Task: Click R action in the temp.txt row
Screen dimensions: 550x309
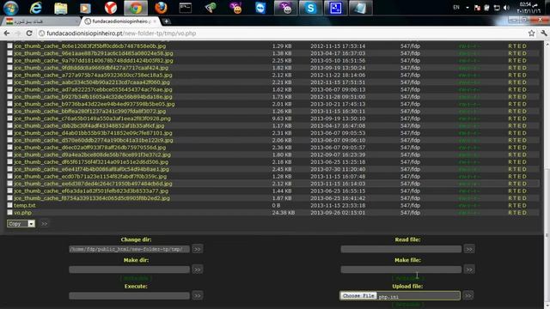Action: [x=510, y=206]
